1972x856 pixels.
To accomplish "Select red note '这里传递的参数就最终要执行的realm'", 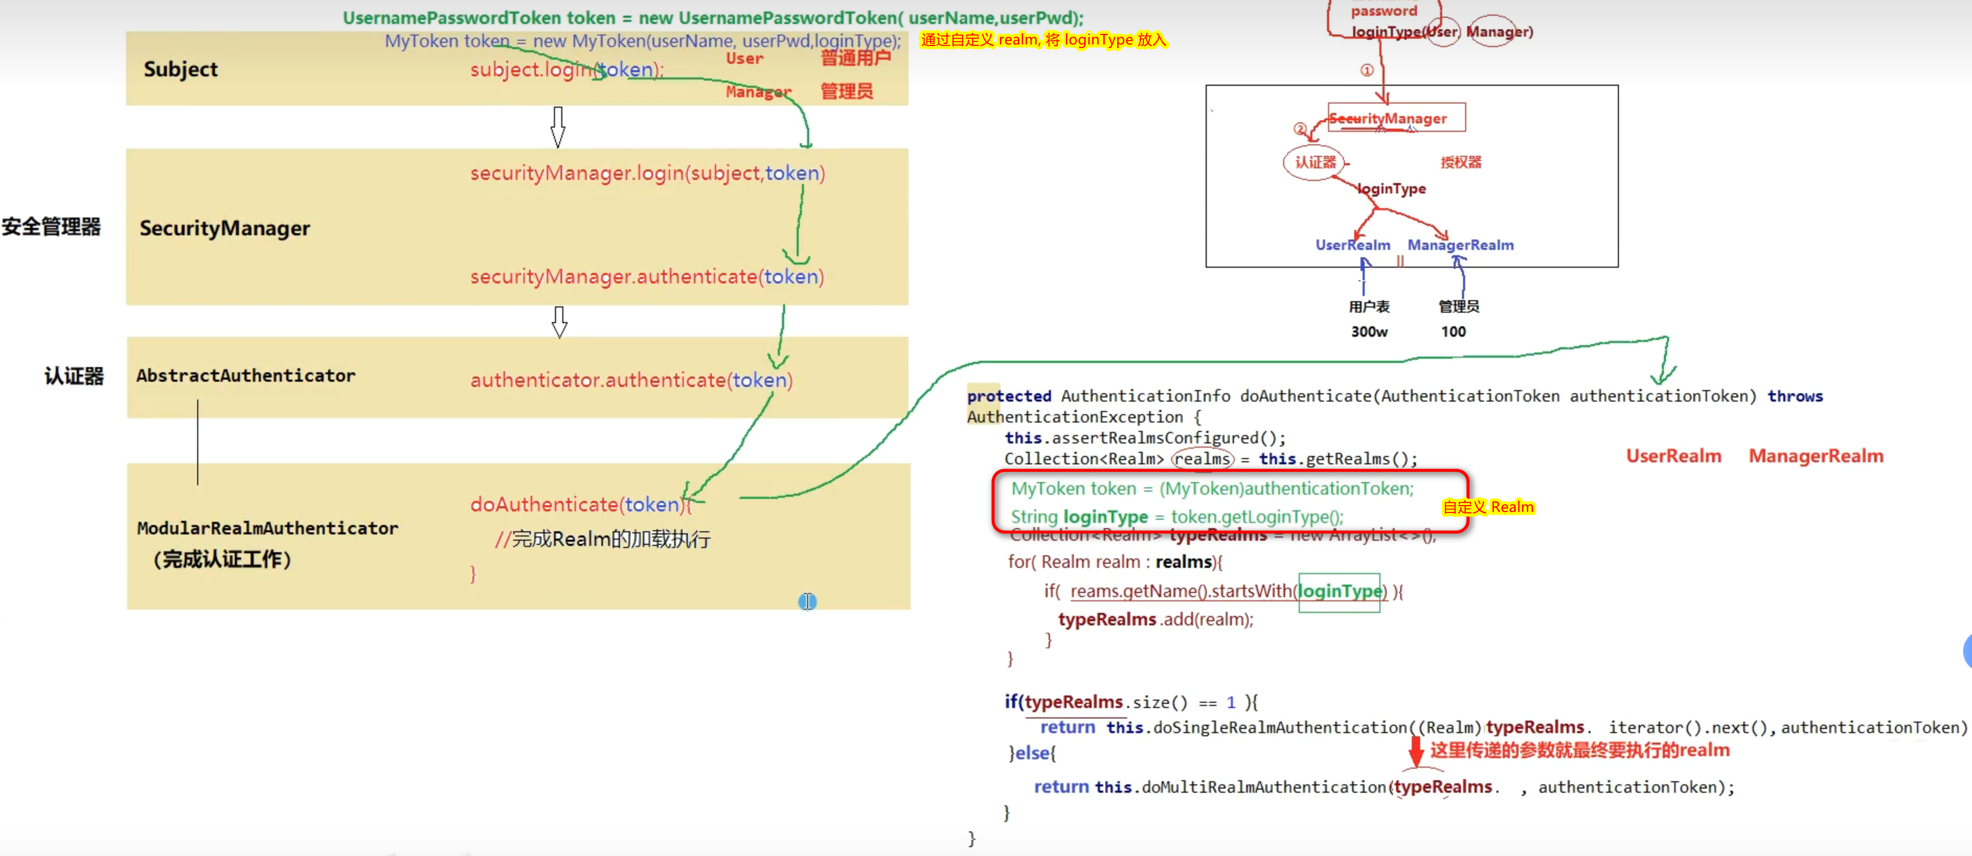I will pyautogui.click(x=1580, y=750).
